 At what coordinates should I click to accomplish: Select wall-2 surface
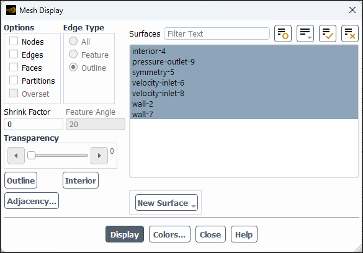pos(244,104)
